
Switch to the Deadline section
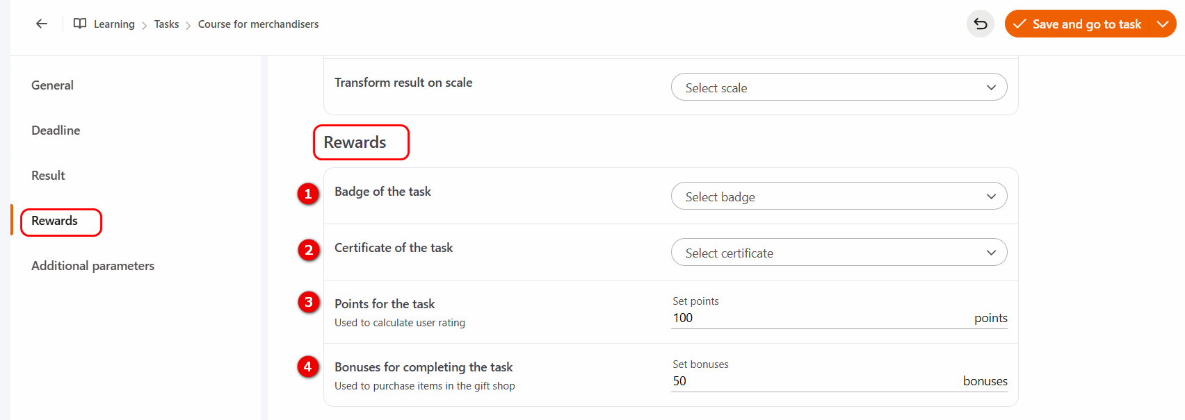pyautogui.click(x=56, y=131)
